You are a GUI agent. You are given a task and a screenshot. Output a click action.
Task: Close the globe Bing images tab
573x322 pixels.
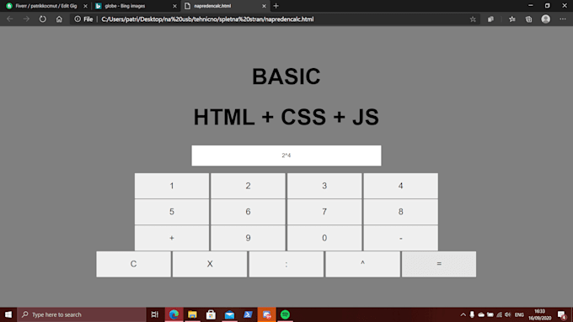[x=174, y=6]
